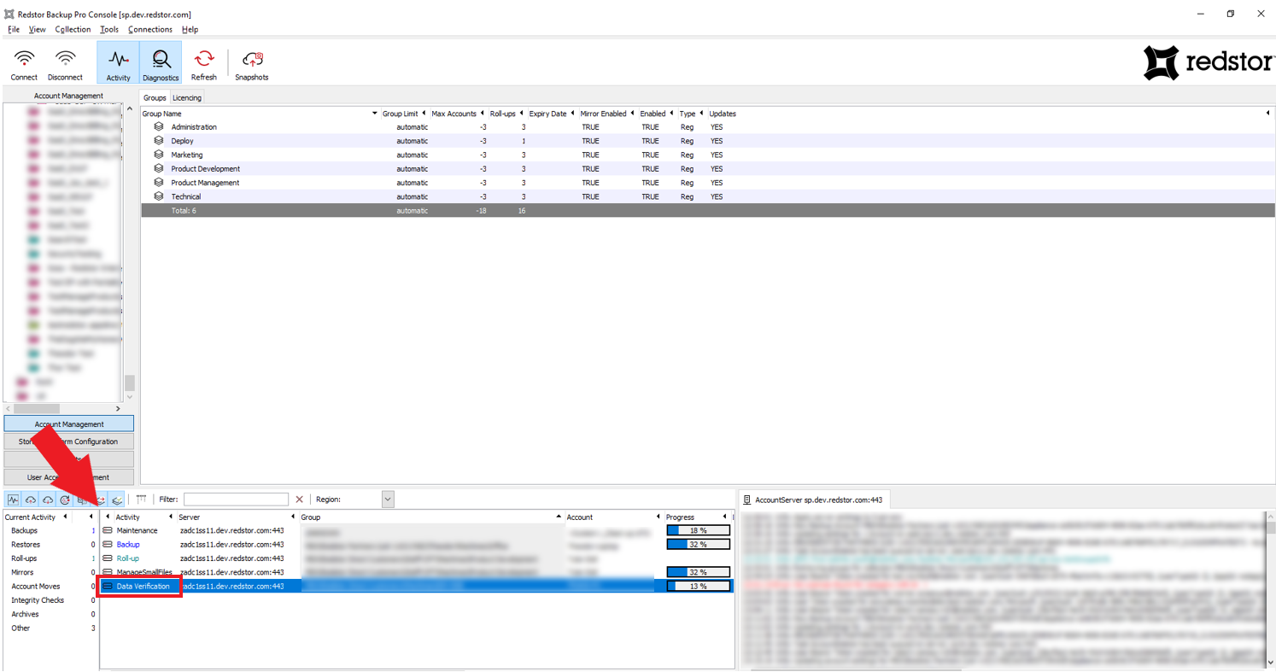Click the Deploy group layers icon

(x=159, y=141)
